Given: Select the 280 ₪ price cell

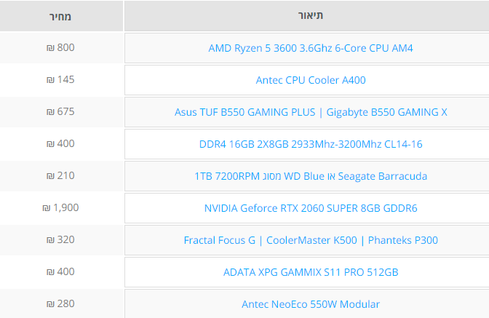Looking at the screenshot, I should tap(60, 303).
